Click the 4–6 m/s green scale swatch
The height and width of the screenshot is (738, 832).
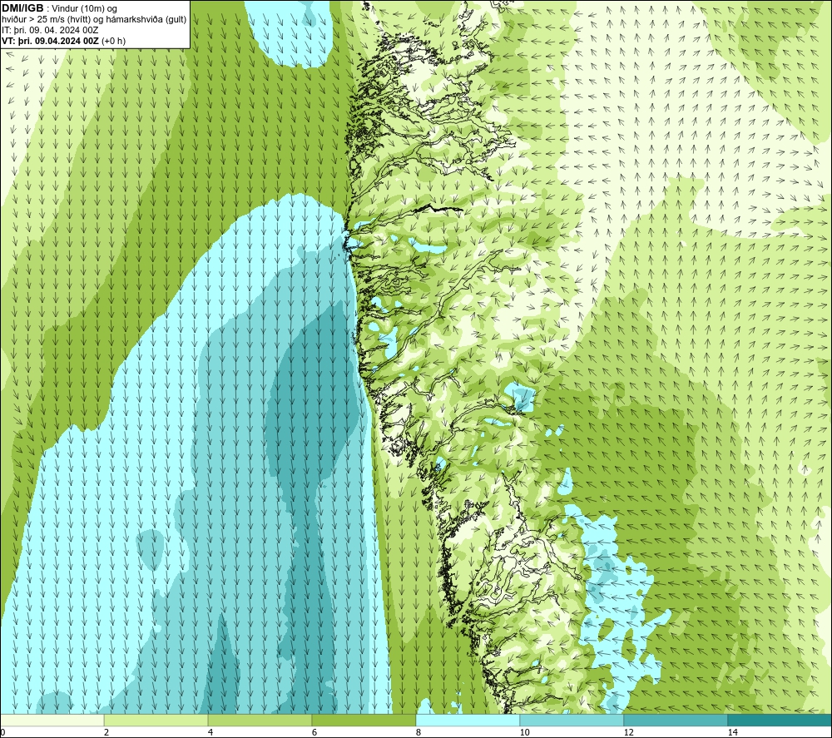pyautogui.click(x=260, y=720)
